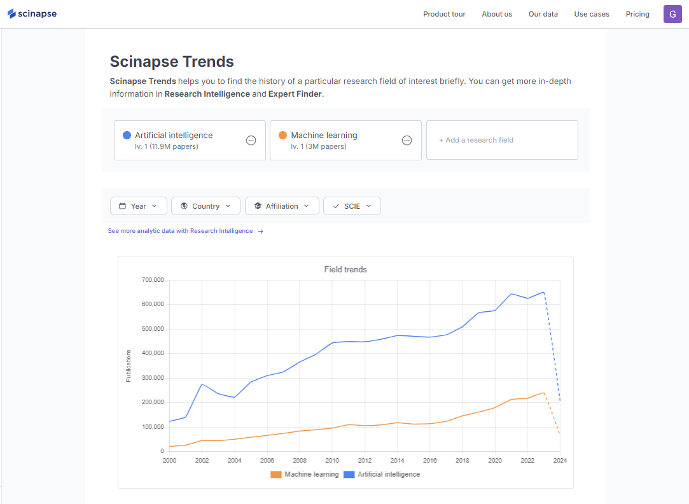Click 'lv. 1 (3M papers)' text
Viewport: 689px width, 504px height.
[x=319, y=146]
